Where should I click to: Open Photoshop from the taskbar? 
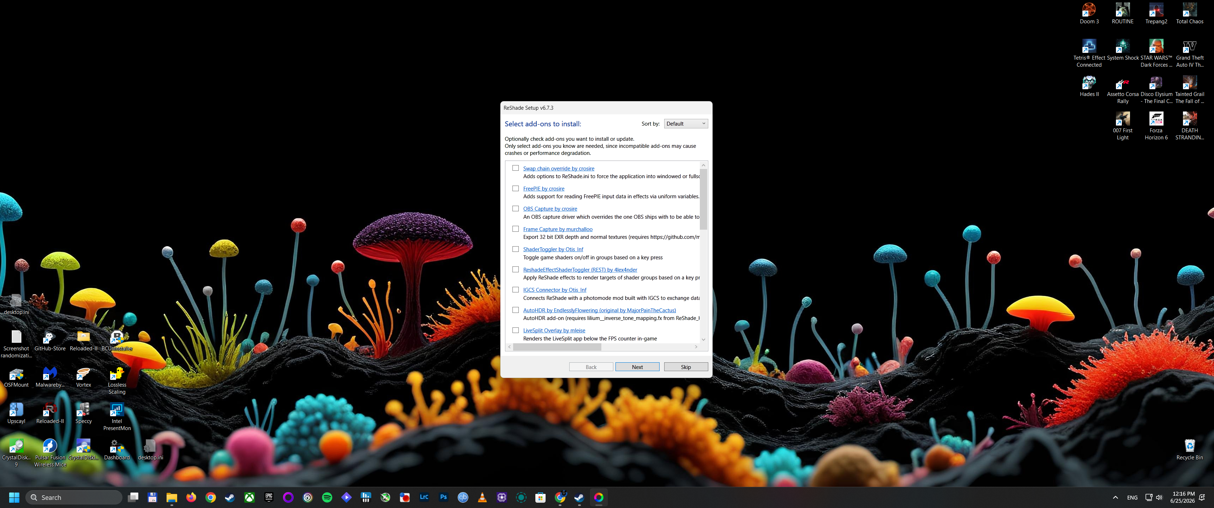(x=444, y=497)
